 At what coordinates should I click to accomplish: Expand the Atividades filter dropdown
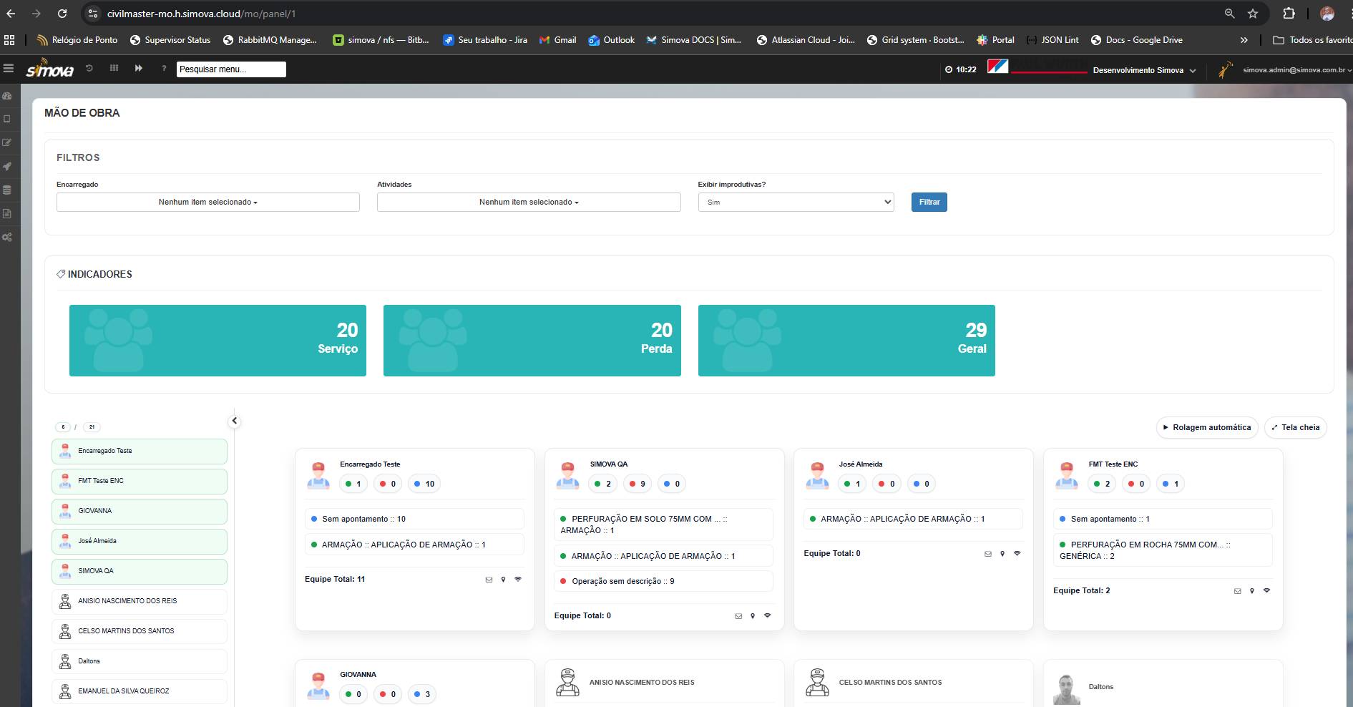click(528, 203)
